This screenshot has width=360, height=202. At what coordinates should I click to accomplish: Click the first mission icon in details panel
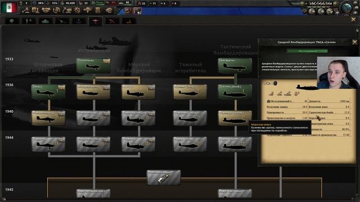coord(271,93)
